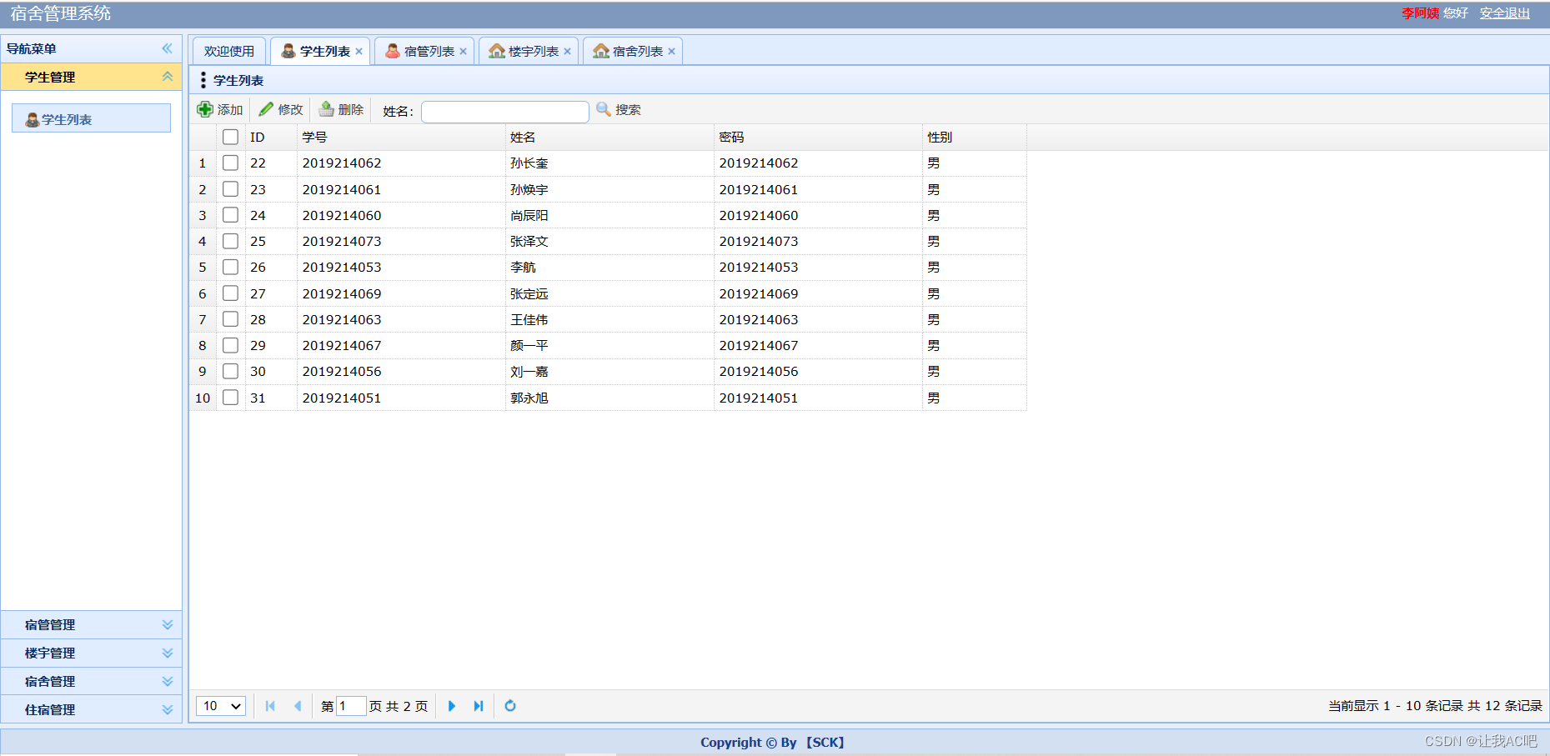
Task: Click the 添加 button label
Action: point(230,110)
